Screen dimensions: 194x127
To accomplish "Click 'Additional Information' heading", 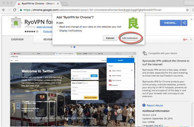I will 156,111.
